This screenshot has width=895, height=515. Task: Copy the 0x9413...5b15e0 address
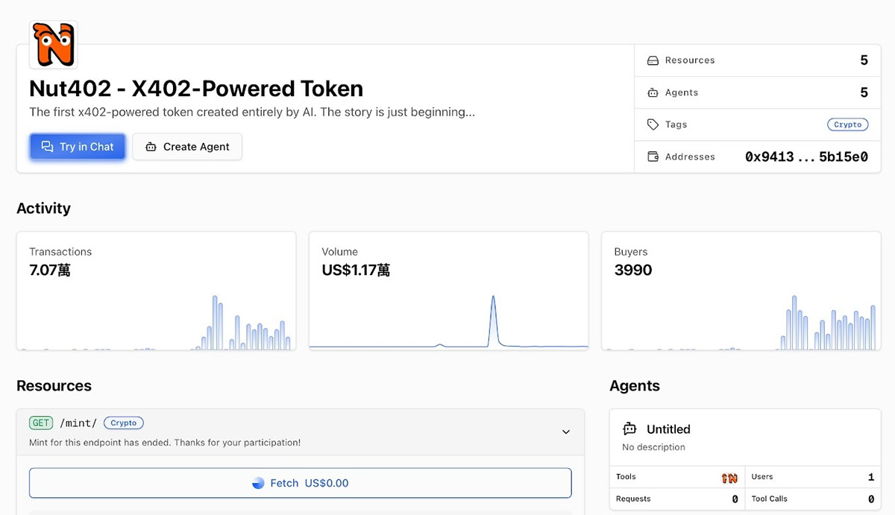pyautogui.click(x=806, y=157)
